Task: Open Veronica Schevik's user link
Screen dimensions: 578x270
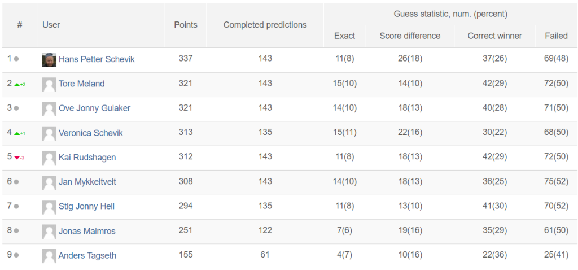Action: click(x=91, y=133)
